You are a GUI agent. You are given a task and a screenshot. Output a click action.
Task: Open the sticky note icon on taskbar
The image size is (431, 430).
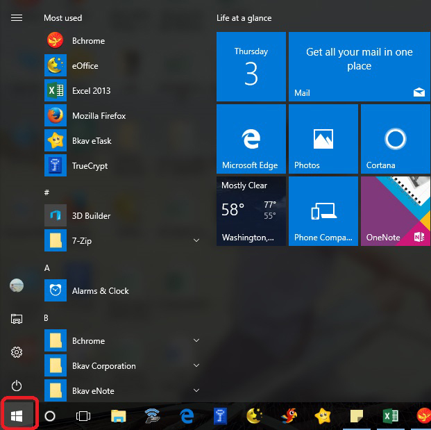pyautogui.click(x=357, y=415)
